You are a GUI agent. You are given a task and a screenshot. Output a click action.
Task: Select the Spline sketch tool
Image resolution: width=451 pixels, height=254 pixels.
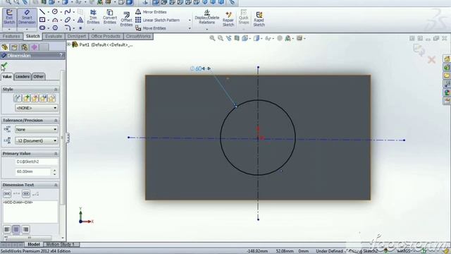[x=68, y=11]
